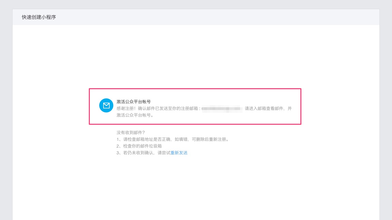392x220 pixels.
Task: Click the 没有收到邮件? help heading
Action: point(130,133)
